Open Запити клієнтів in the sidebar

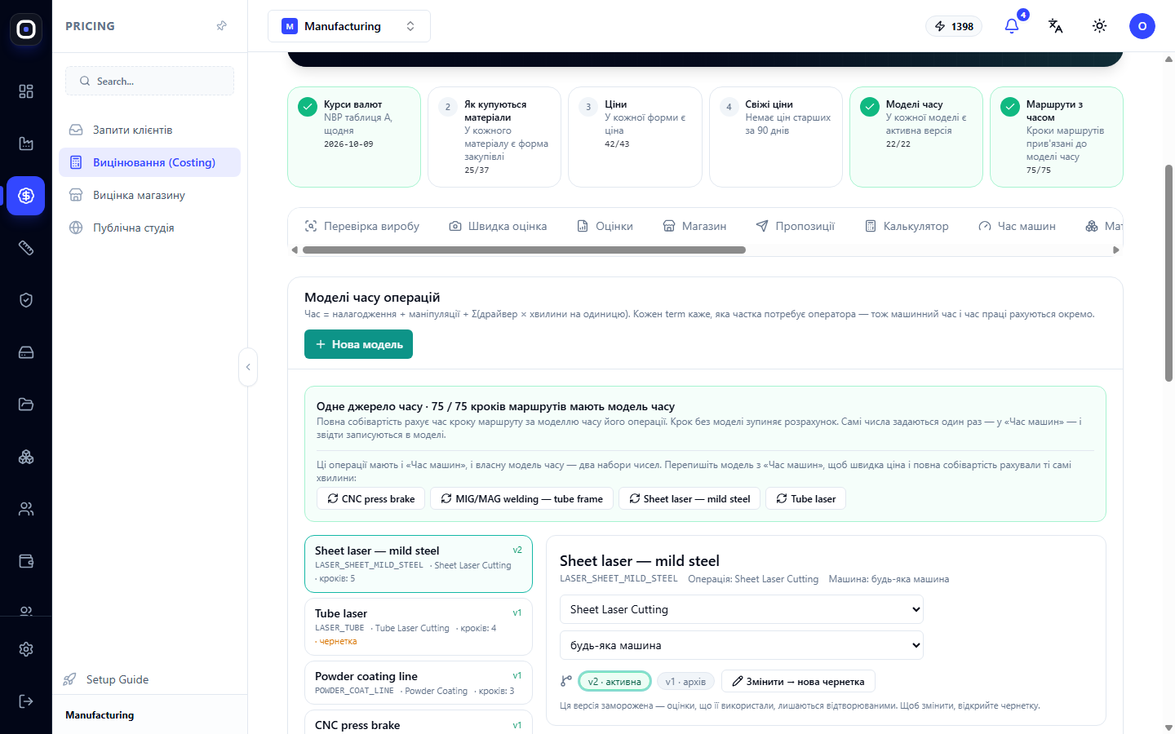[149, 130]
